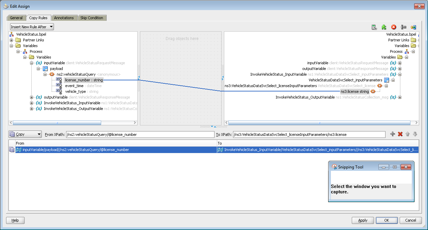Click the yellow box green-arrow toolbar icon
Viewport: 428px width, 230px height.
[413, 27]
